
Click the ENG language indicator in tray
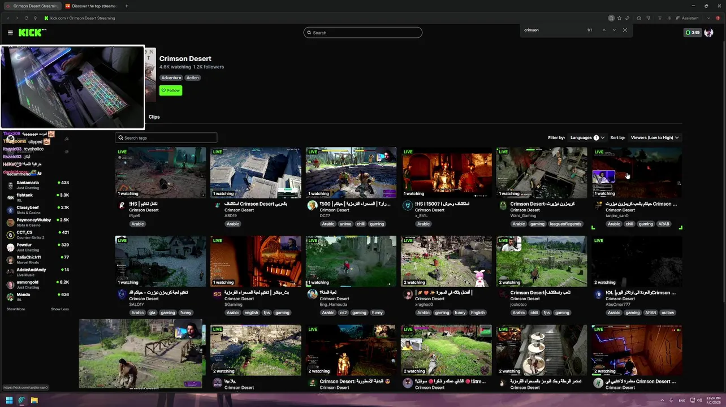coord(682,400)
